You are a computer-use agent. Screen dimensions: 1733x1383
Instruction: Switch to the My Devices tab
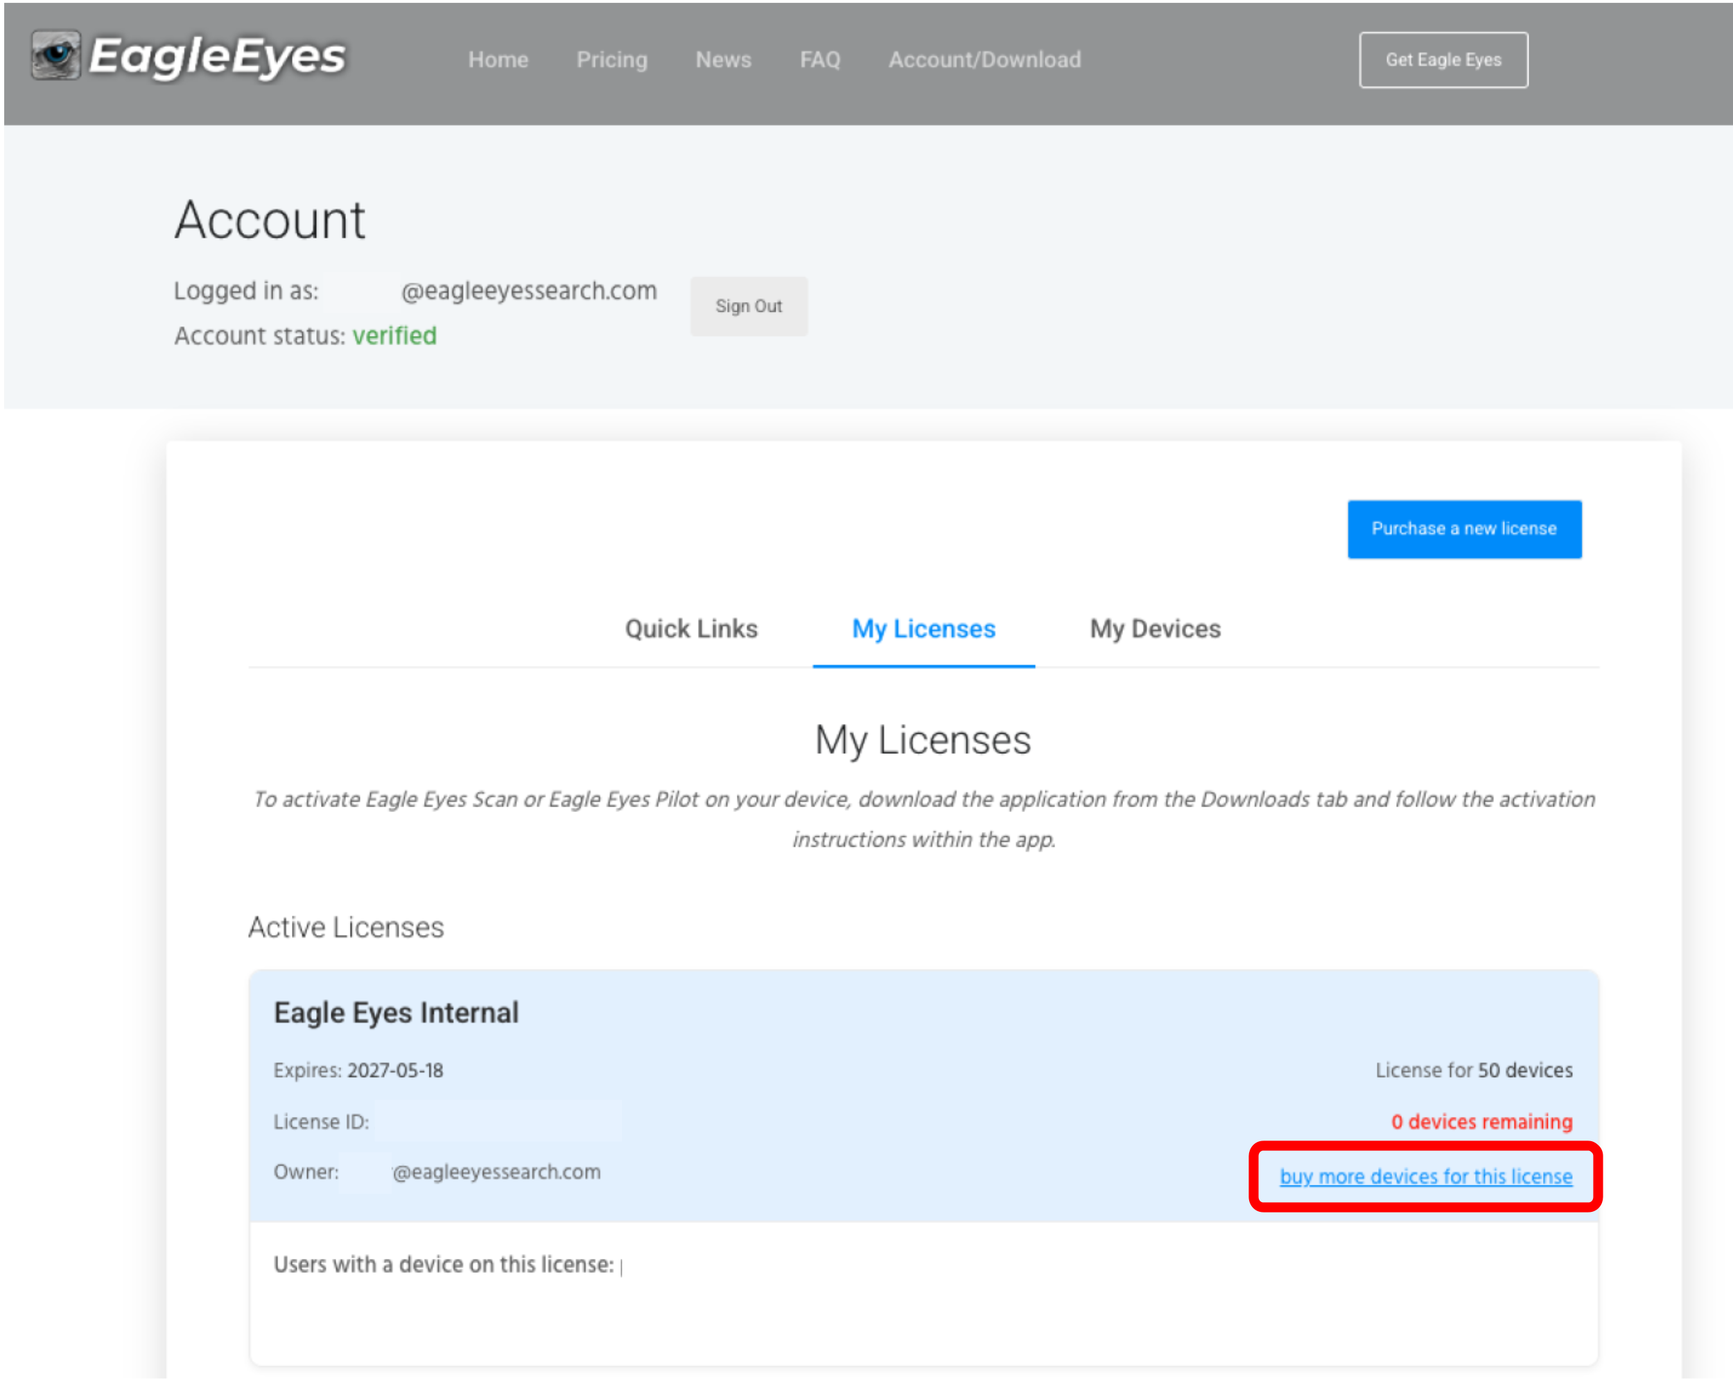coord(1154,628)
